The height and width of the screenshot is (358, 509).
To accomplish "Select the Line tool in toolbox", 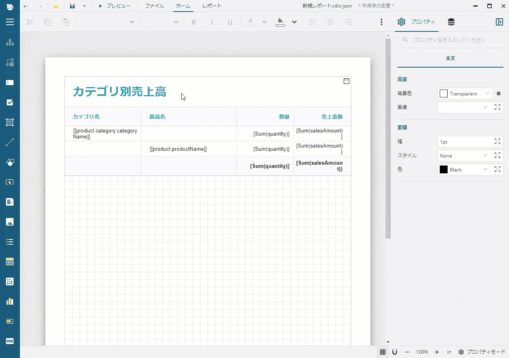I will pyautogui.click(x=10, y=142).
